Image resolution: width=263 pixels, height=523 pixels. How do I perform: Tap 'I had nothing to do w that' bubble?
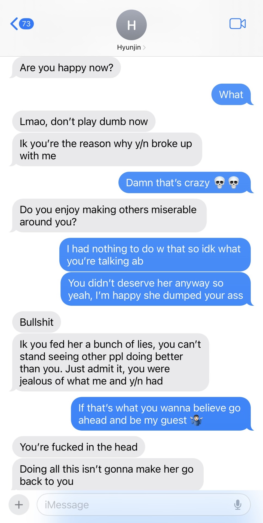[155, 255]
